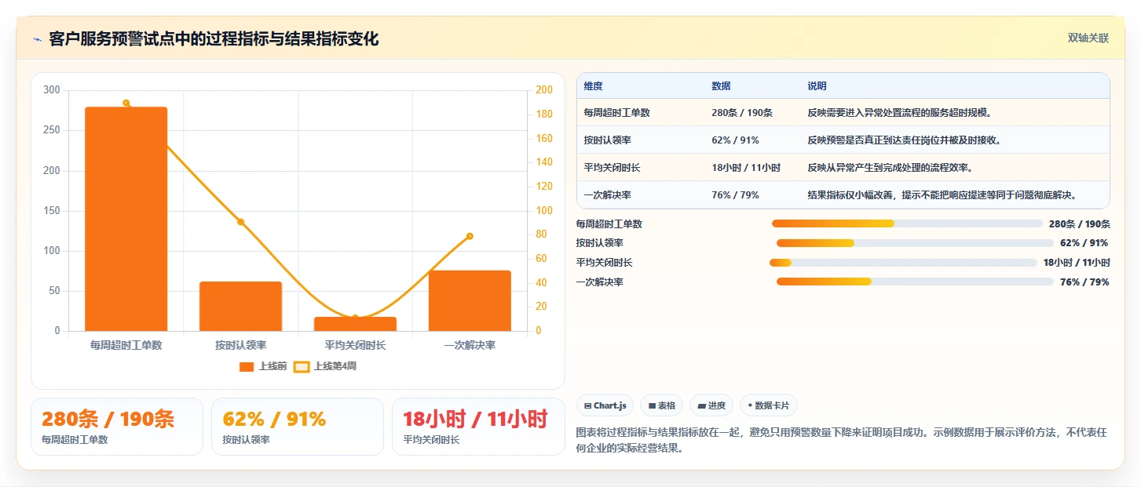This screenshot has height=487, width=1141.
Task: Click the x-axis label 平均关闭时长
Action: (355, 345)
